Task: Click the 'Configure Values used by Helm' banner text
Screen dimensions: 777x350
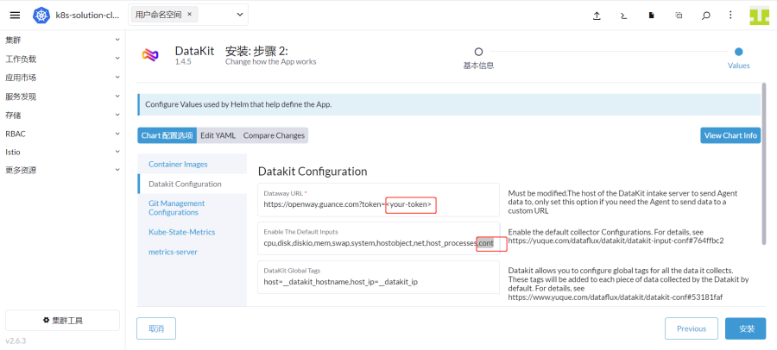Action: pyautogui.click(x=238, y=104)
